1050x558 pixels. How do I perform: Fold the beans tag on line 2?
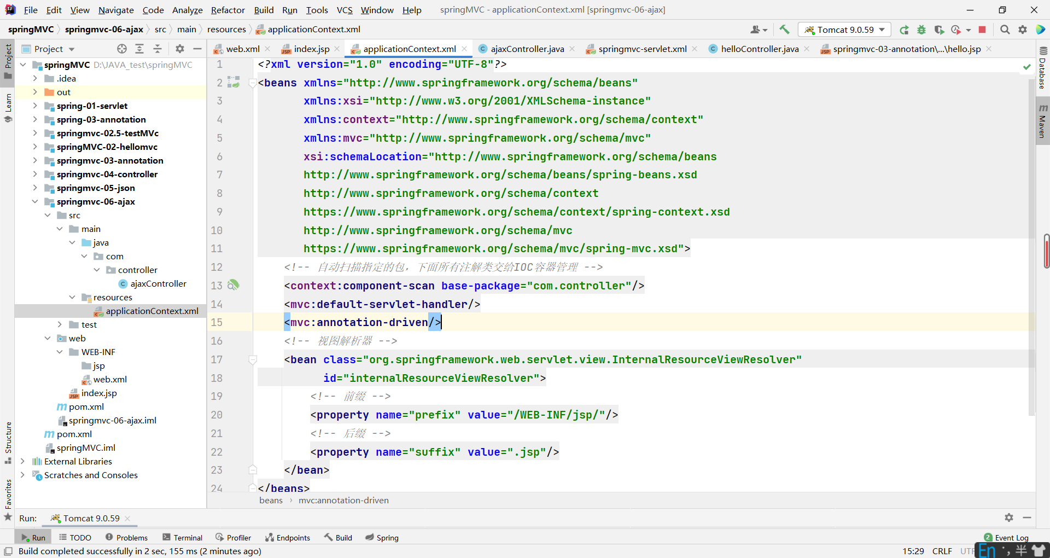253,83
